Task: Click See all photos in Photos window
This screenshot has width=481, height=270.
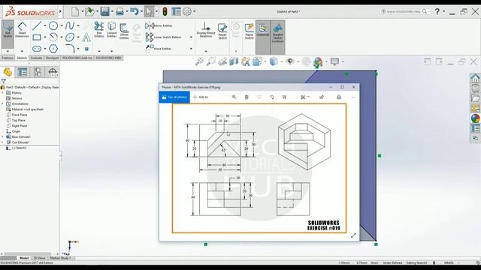Action: coord(174,97)
